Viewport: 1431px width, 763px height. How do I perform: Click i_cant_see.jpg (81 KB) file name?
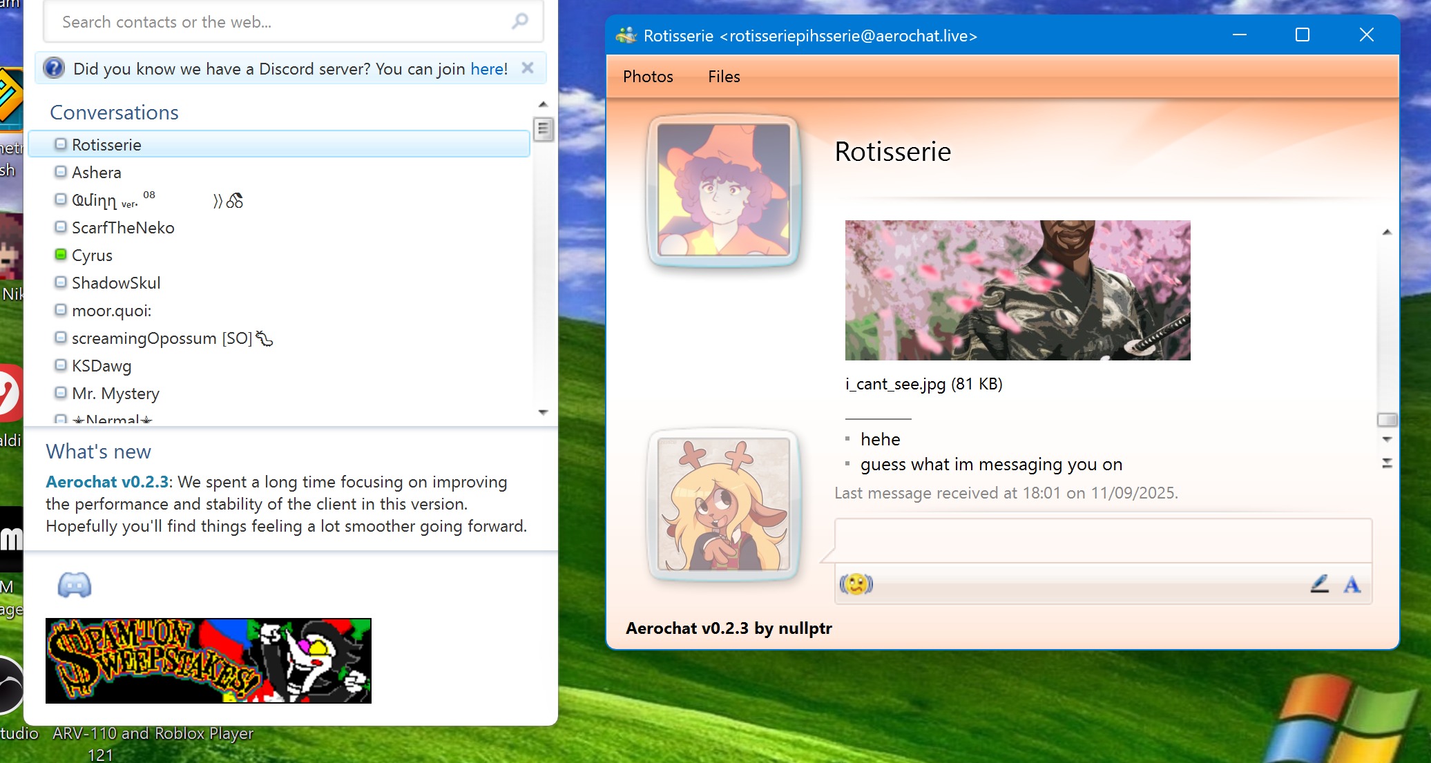pyautogui.click(x=924, y=384)
